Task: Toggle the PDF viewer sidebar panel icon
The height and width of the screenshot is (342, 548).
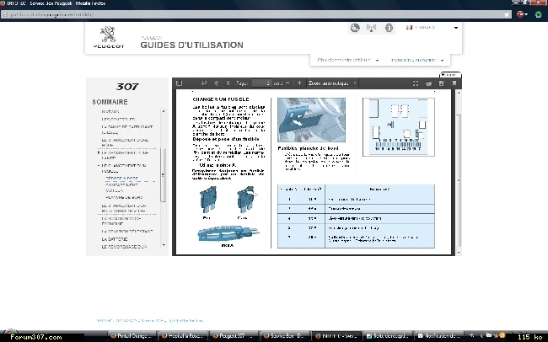Action: pyautogui.click(x=180, y=83)
